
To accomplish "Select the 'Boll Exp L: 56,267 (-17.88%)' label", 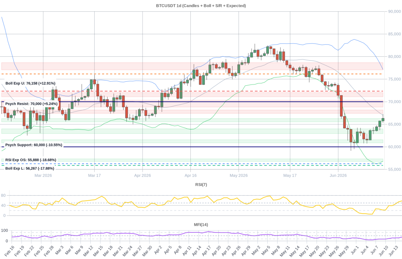I will 30,168.
